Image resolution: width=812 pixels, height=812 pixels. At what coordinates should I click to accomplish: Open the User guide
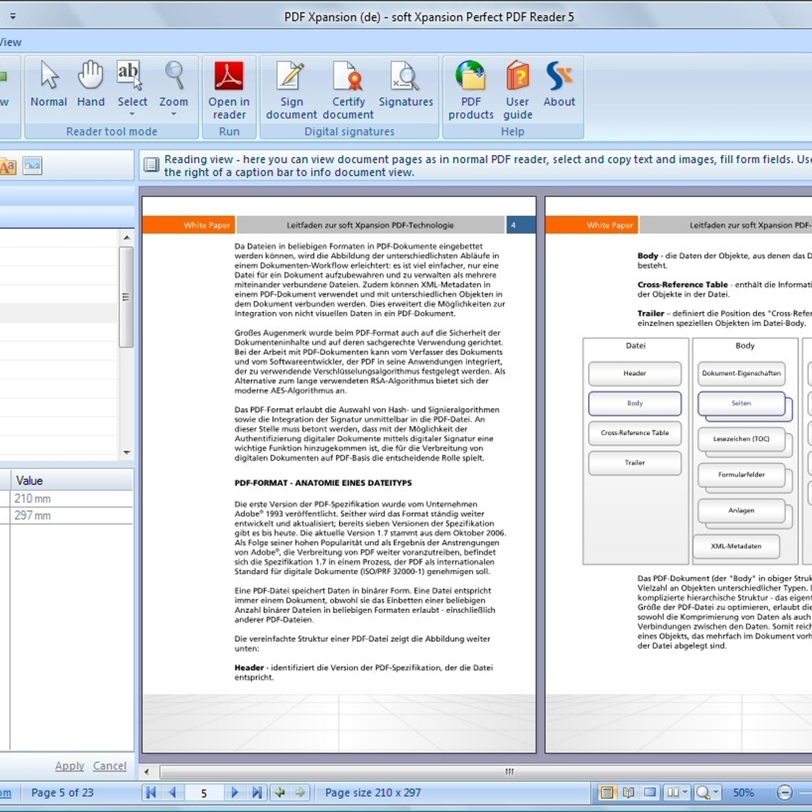coord(518,90)
